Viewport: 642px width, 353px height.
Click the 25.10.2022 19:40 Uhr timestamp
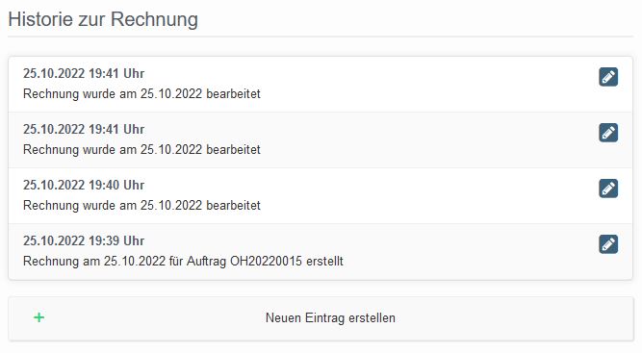[84, 185]
